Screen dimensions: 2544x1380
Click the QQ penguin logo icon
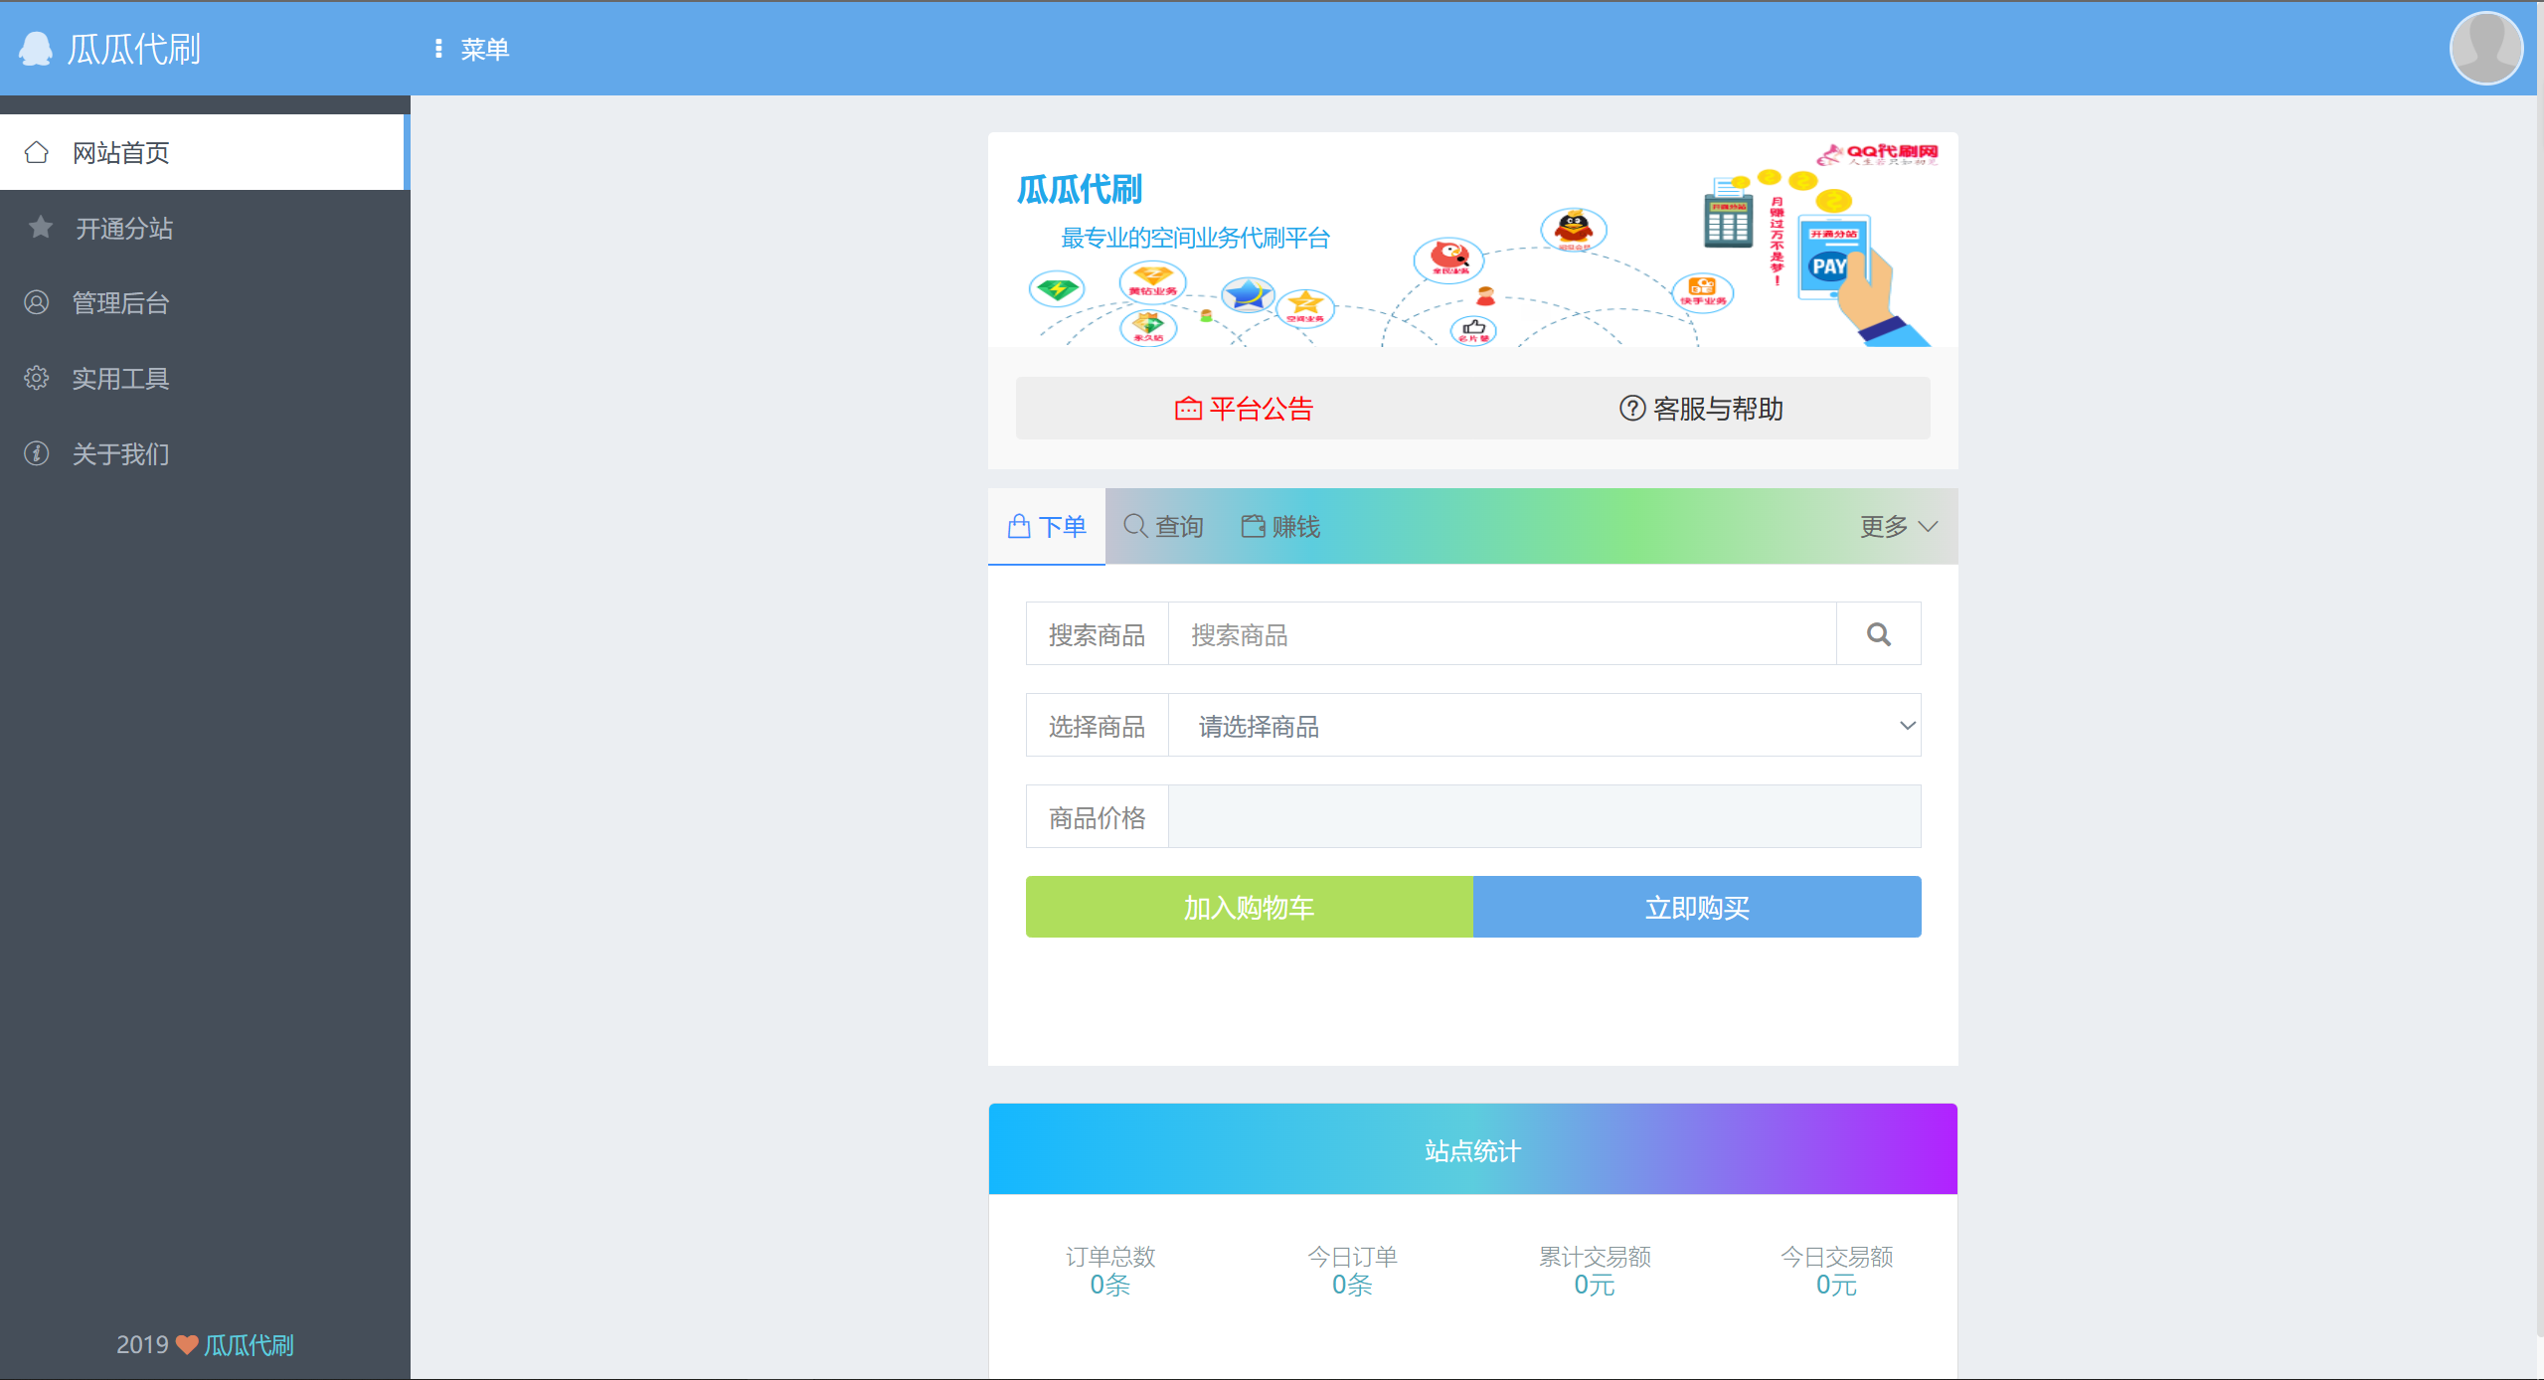[x=36, y=49]
